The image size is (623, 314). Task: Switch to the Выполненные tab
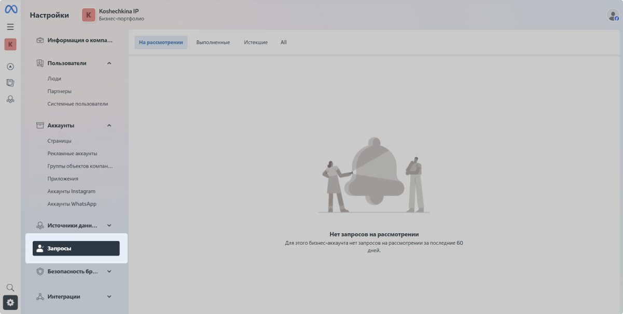[213, 42]
